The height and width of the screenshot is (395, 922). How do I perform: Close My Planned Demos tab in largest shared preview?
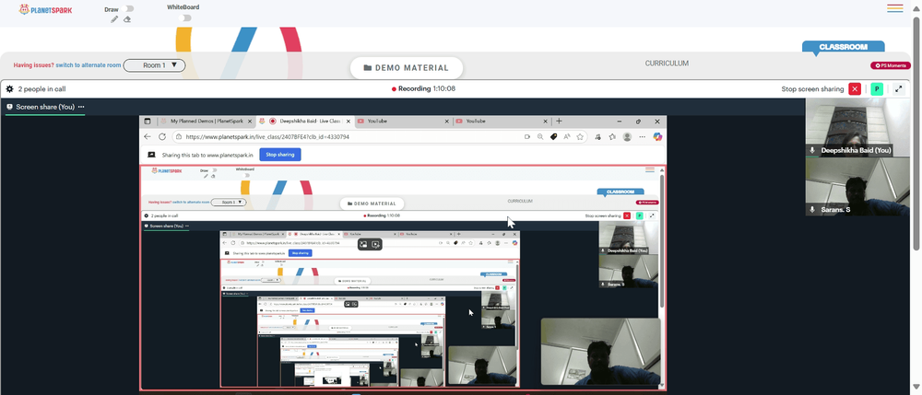coord(250,122)
